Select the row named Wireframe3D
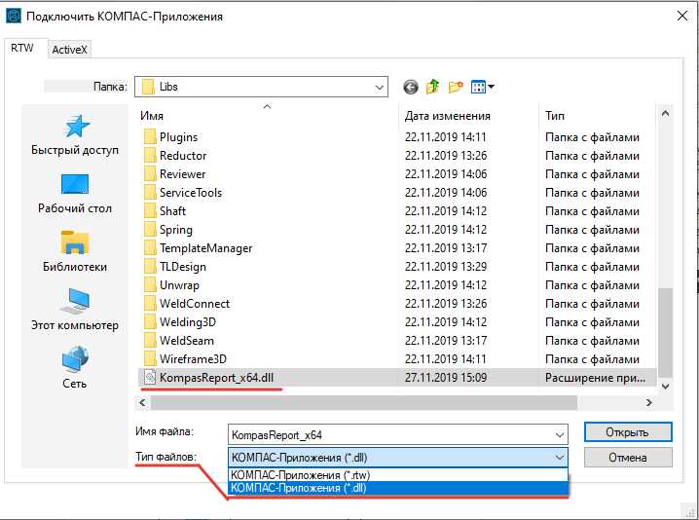Viewport: 699px width, 520px height. 396,359
